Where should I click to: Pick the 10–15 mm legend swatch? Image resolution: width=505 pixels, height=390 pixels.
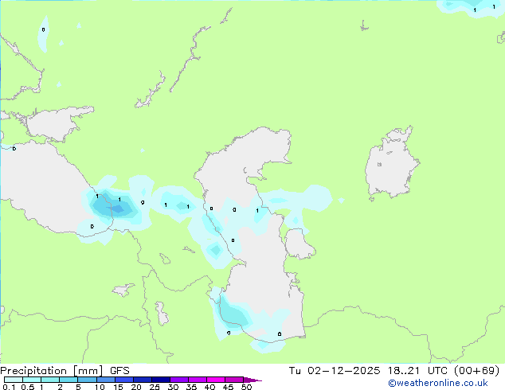[x=106, y=380]
